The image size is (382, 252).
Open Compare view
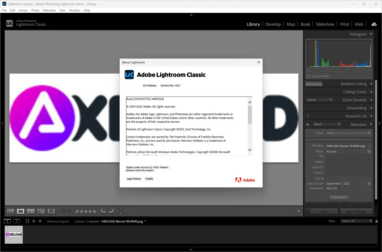click(31, 211)
